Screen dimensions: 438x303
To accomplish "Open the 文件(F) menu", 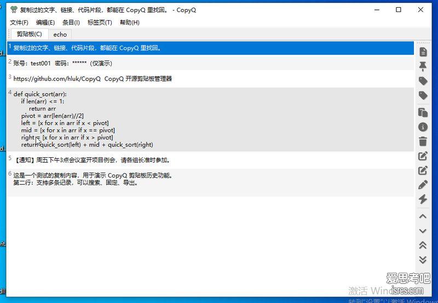I will click(19, 22).
